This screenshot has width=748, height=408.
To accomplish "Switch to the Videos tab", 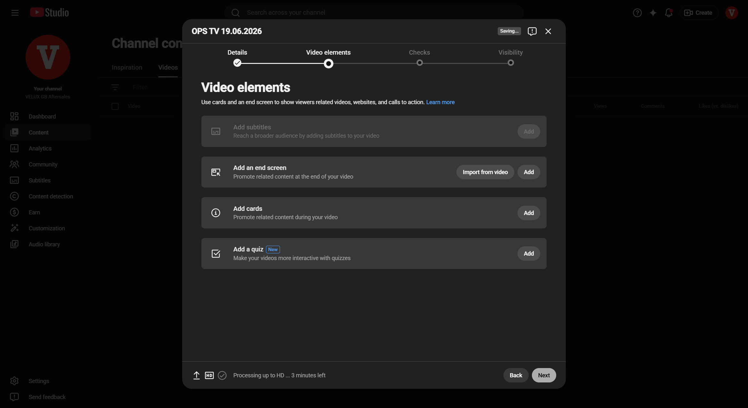I will click(168, 67).
